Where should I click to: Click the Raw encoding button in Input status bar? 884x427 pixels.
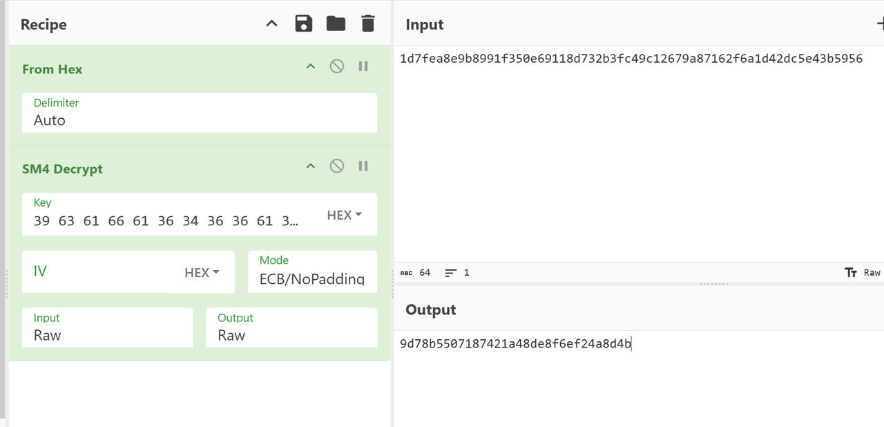coord(863,272)
